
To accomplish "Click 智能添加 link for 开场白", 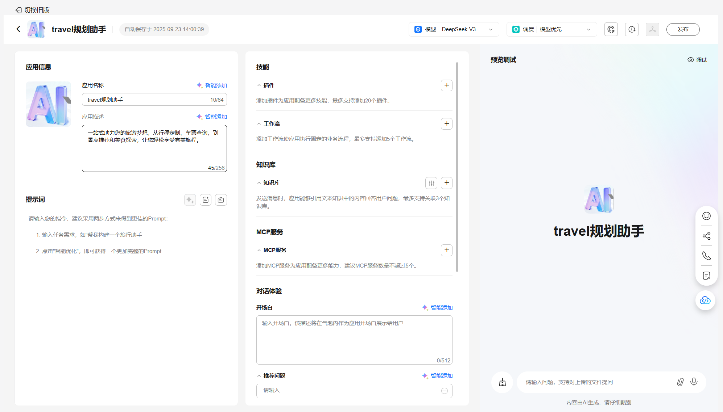I will pyautogui.click(x=438, y=308).
